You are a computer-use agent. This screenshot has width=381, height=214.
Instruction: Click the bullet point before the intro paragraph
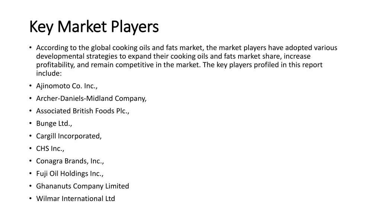(31, 48)
